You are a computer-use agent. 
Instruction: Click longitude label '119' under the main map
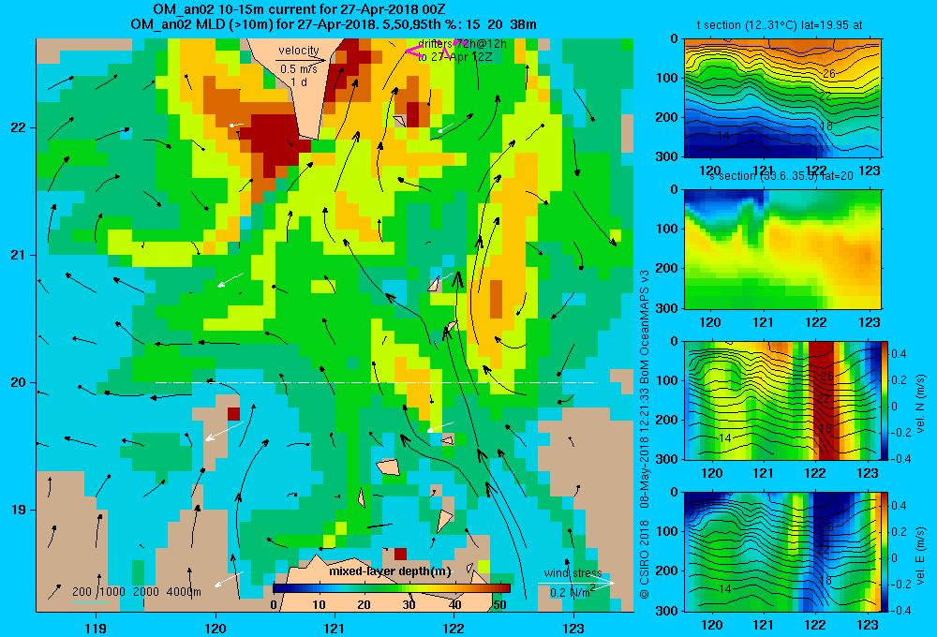click(97, 628)
